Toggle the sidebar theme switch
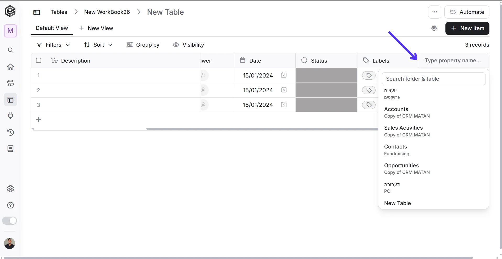This screenshot has height=259, width=502. (x=9, y=221)
